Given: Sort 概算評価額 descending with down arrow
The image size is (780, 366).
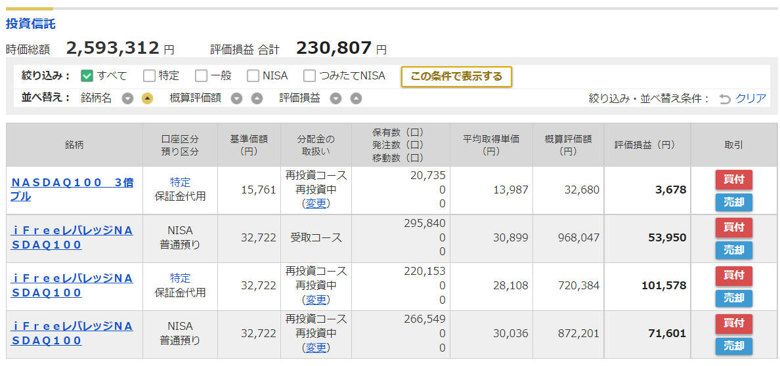Looking at the screenshot, I should [236, 98].
